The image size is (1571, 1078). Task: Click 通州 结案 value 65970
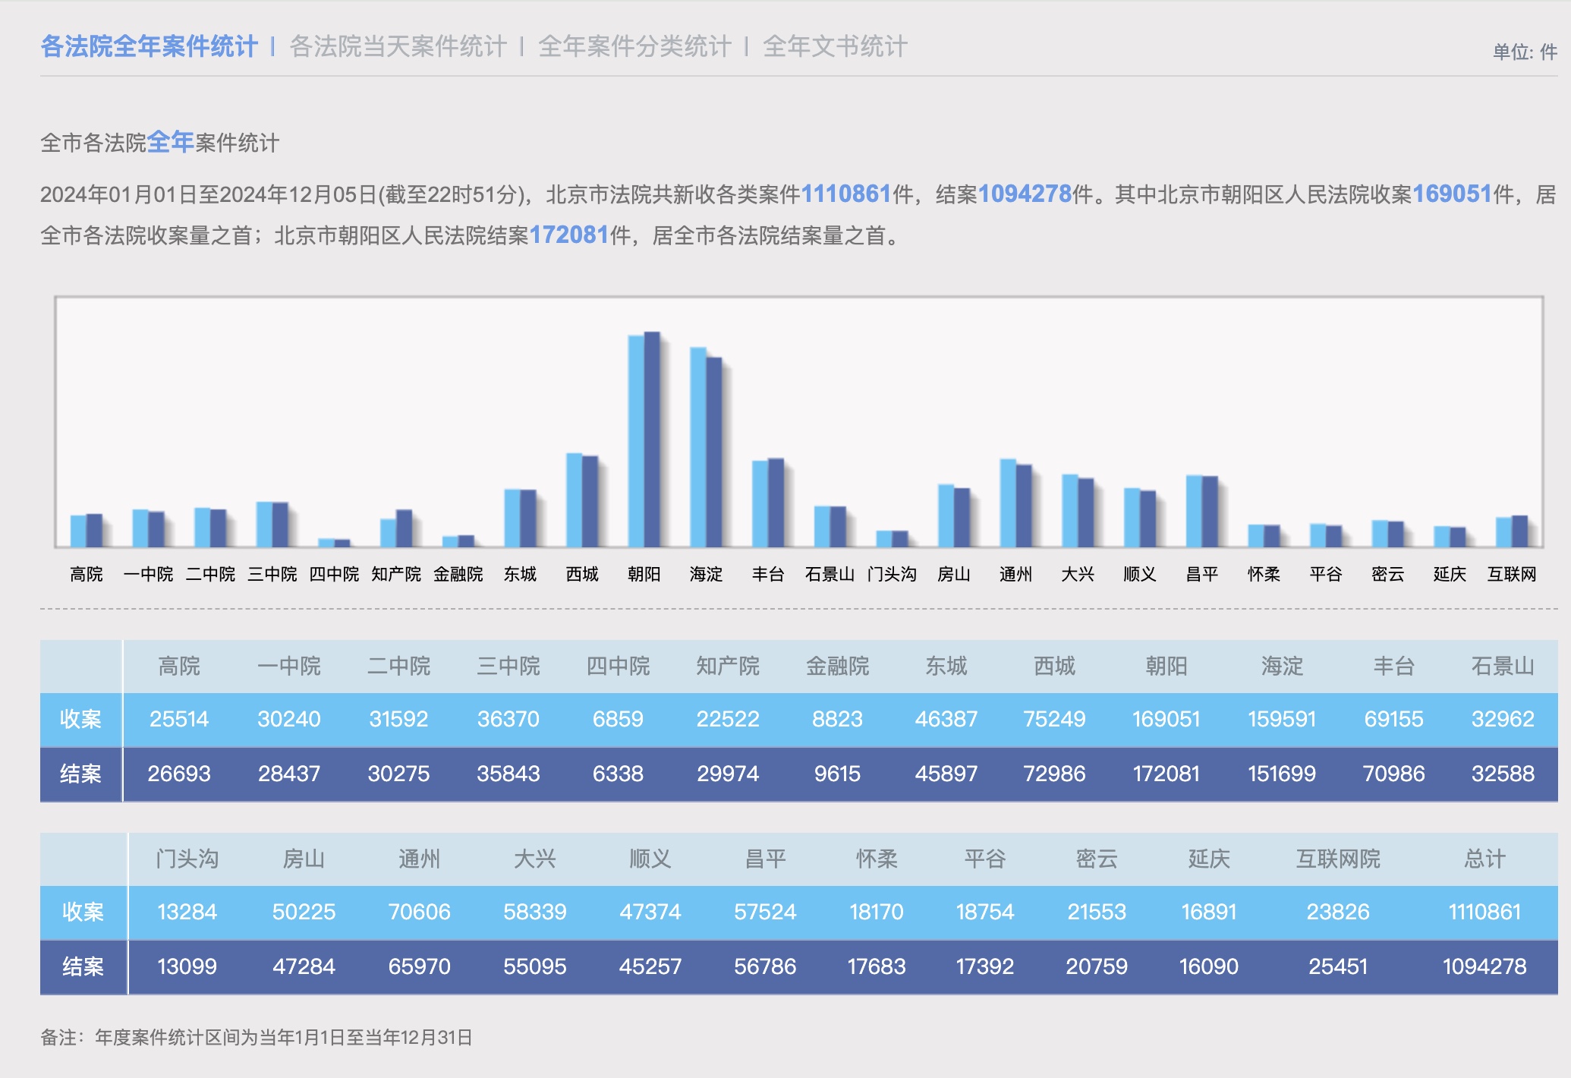(x=419, y=966)
